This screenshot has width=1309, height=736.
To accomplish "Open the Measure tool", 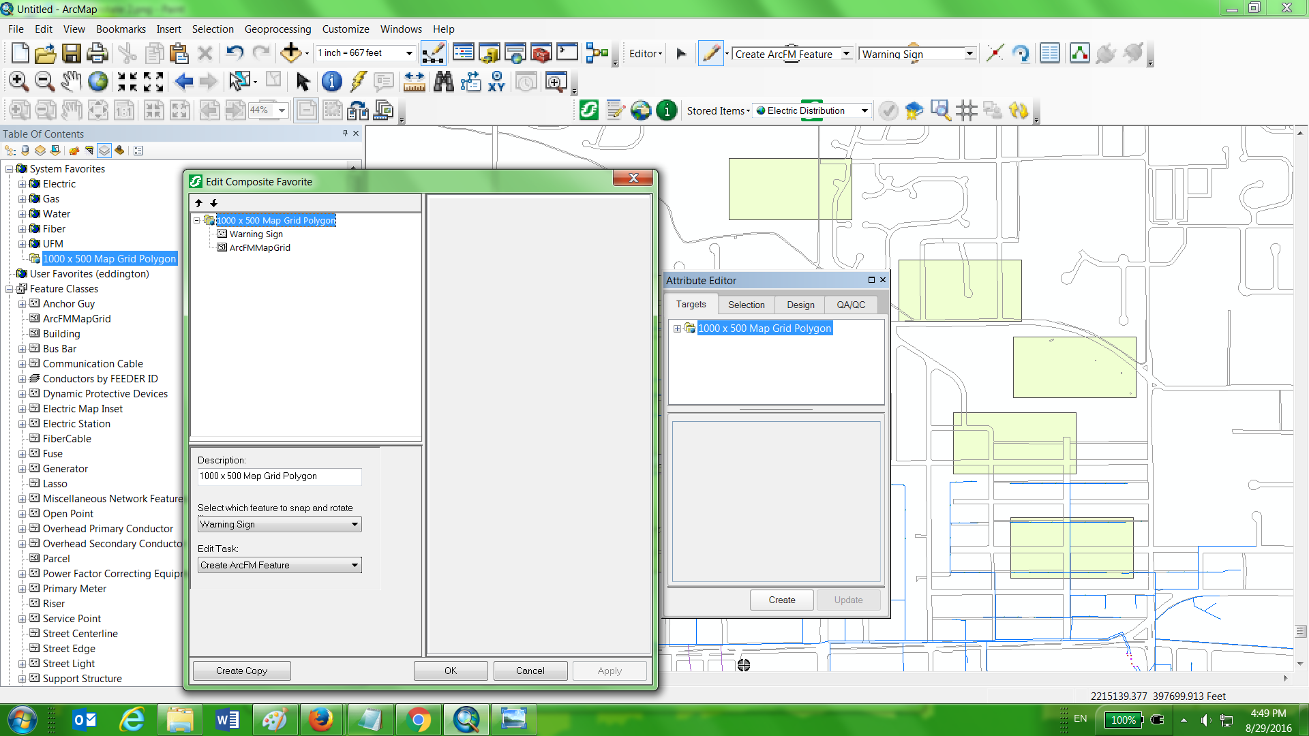I will pyautogui.click(x=414, y=81).
